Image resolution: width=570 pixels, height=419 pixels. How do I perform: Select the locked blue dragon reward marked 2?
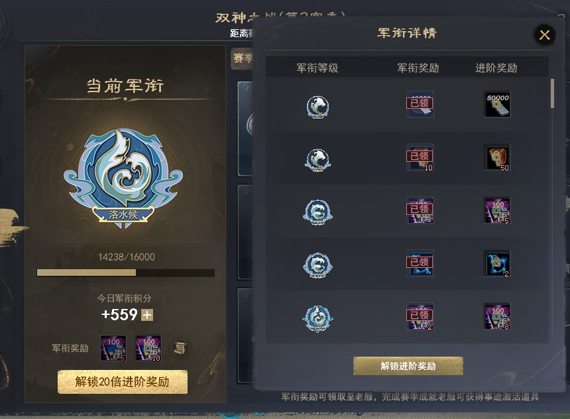[497, 264]
